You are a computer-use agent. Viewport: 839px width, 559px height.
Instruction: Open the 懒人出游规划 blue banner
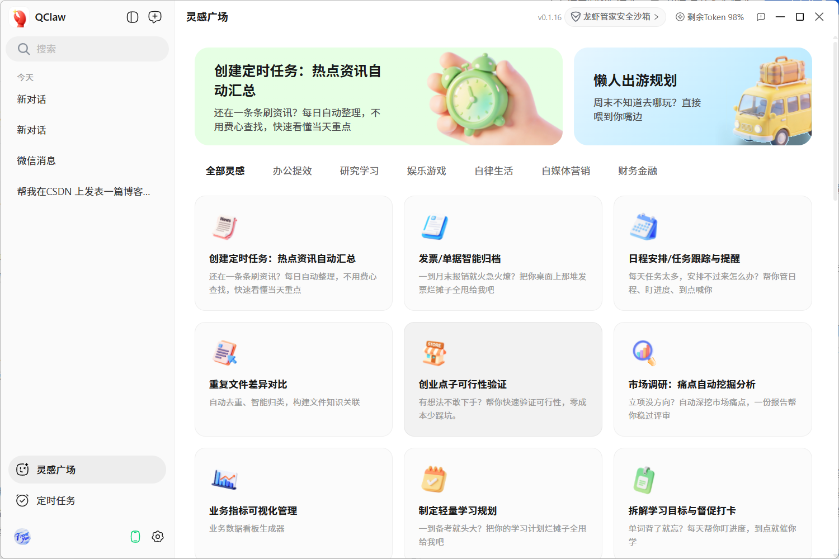point(693,96)
